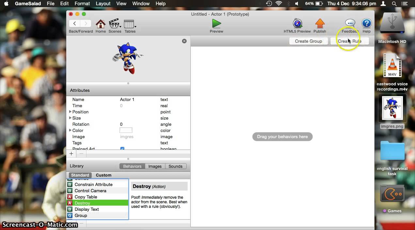Click the Publish arrow icon

[x=320, y=23]
